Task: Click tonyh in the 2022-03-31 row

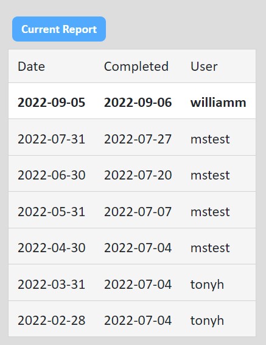Action: pyautogui.click(x=207, y=285)
